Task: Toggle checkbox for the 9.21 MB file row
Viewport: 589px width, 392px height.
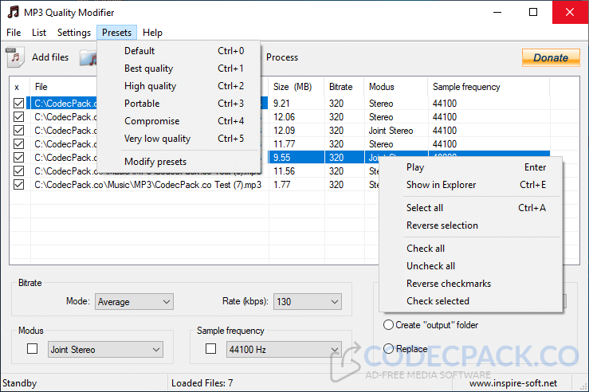Action: click(19, 104)
